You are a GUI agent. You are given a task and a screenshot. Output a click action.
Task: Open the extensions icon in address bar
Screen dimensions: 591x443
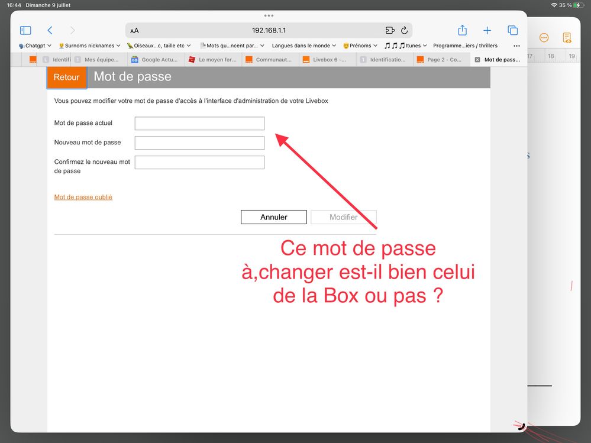coord(389,30)
